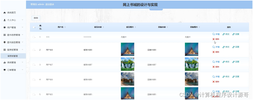The height and width of the screenshot is (100, 253).
Task: Click the grid icon beside 留言板管理 parent menu
Action: 4,50
